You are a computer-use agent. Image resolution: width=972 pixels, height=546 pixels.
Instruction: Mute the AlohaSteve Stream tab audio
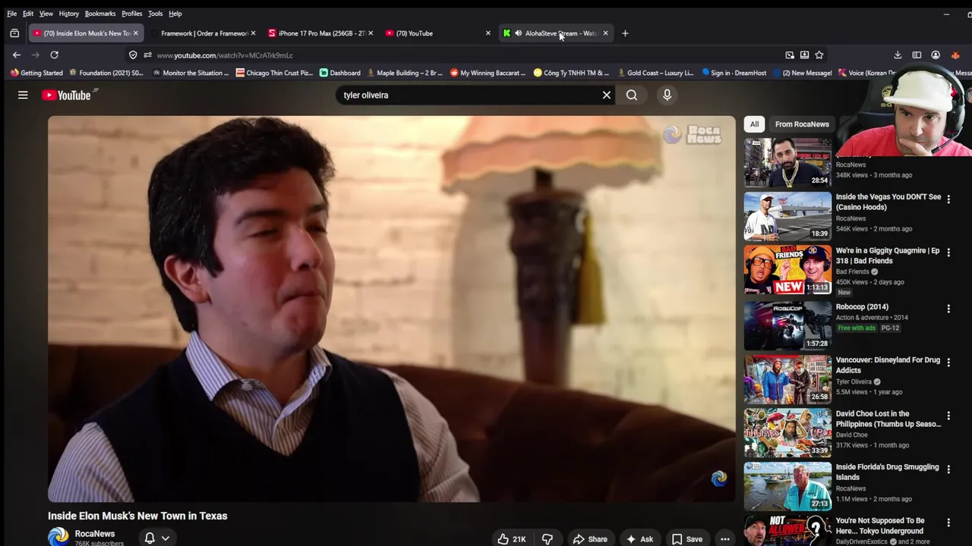tap(518, 33)
